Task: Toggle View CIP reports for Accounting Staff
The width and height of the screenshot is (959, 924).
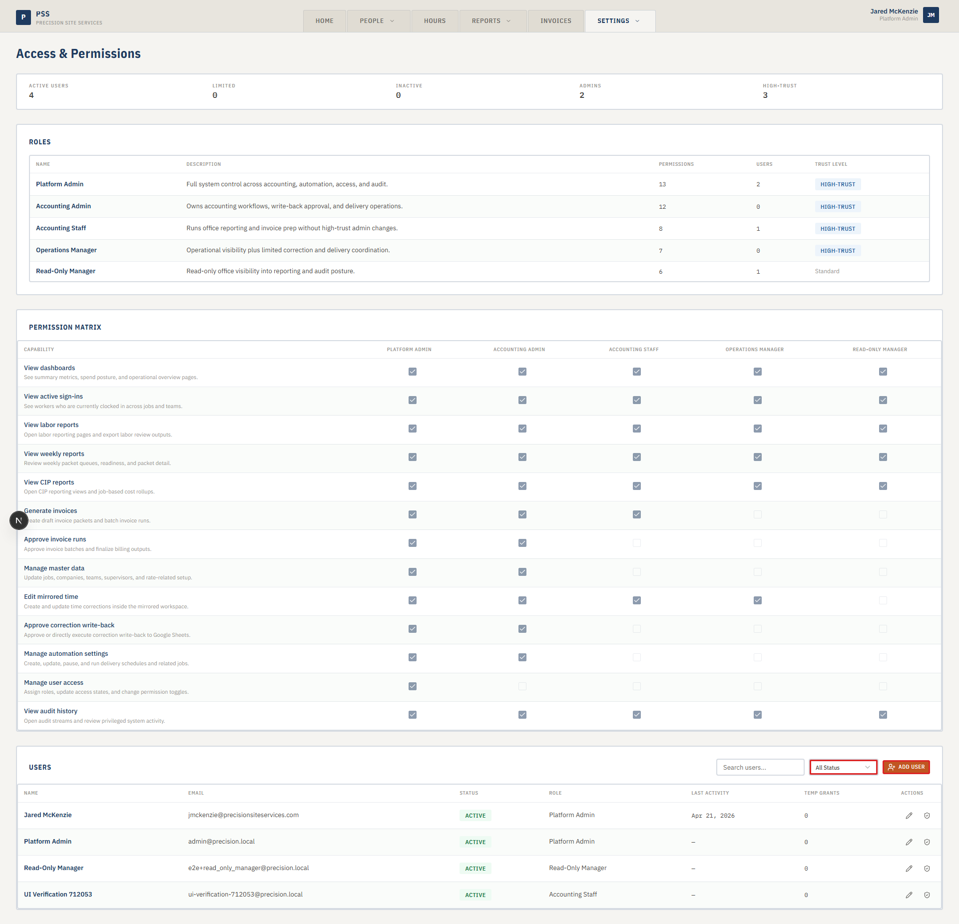Action: [637, 486]
